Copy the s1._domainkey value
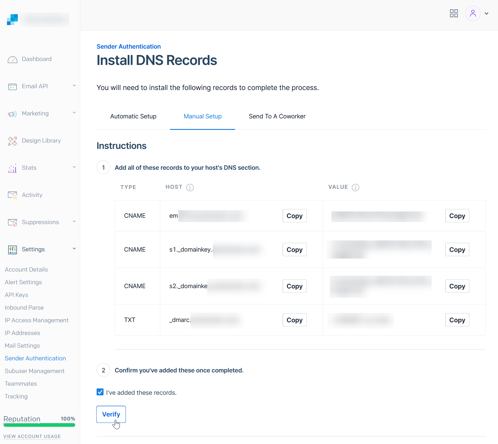The height and width of the screenshot is (444, 498). pos(457,249)
